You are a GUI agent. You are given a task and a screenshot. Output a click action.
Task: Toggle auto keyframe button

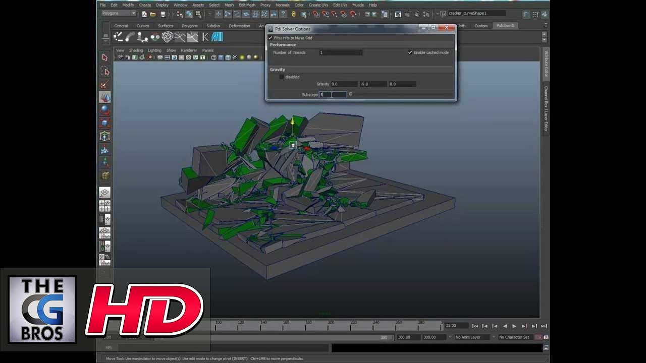click(538, 337)
